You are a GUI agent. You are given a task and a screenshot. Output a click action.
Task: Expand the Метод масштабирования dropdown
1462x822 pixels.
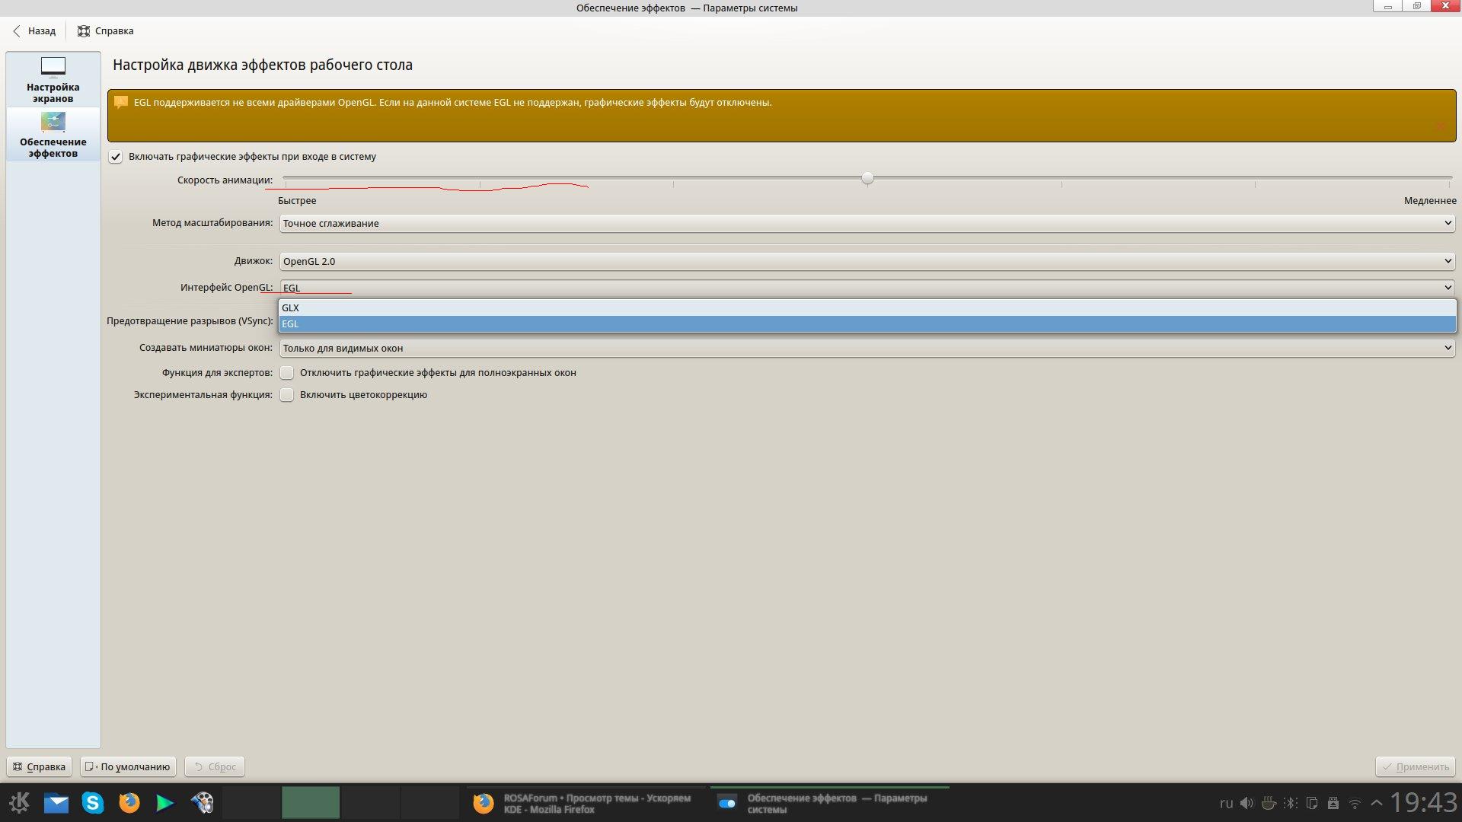click(x=867, y=223)
